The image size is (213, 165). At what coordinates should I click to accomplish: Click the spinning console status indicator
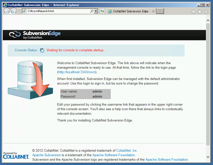pyautogui.click(x=42, y=50)
